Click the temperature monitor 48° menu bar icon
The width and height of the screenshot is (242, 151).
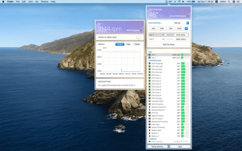pyautogui.click(x=168, y=2)
